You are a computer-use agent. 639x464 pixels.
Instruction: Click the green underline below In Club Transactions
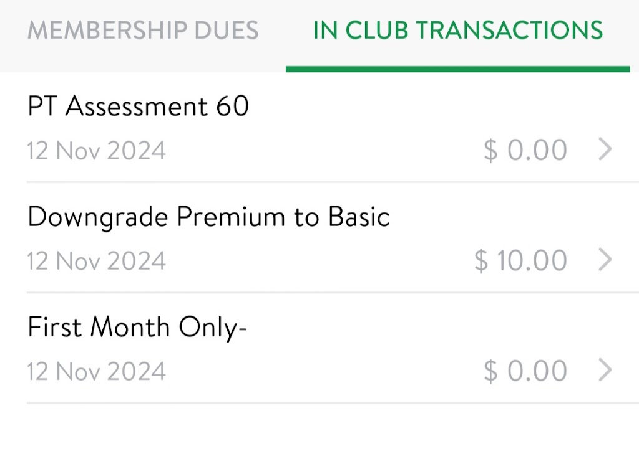click(458, 69)
